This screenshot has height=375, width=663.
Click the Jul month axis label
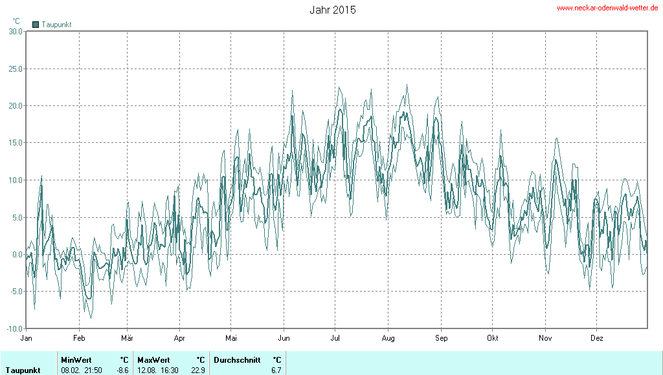point(335,337)
